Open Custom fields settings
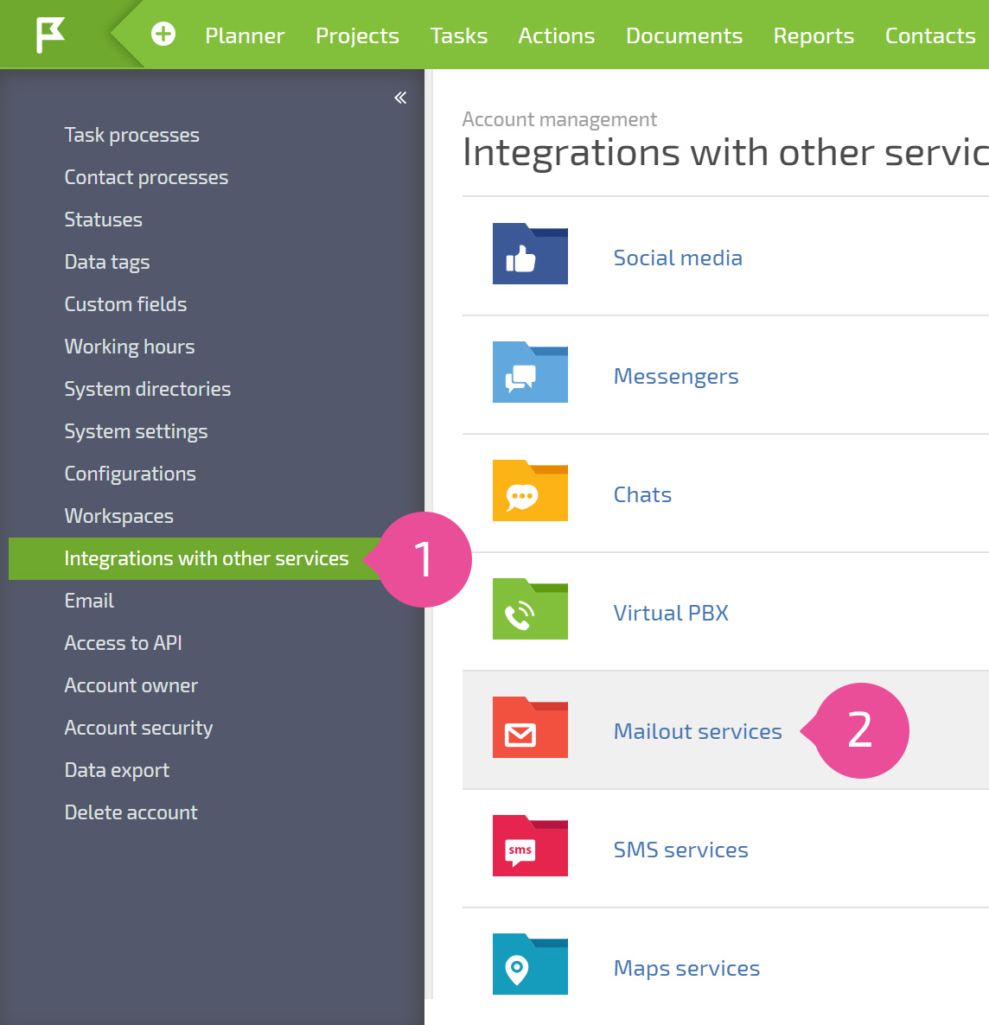 (125, 304)
